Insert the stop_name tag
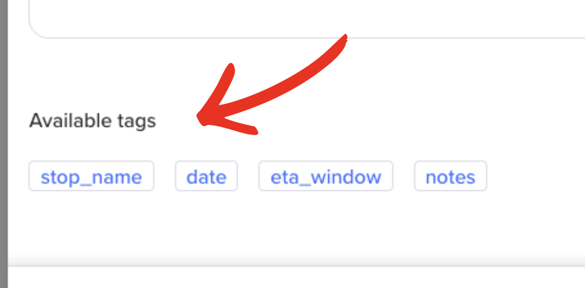 coord(91,176)
